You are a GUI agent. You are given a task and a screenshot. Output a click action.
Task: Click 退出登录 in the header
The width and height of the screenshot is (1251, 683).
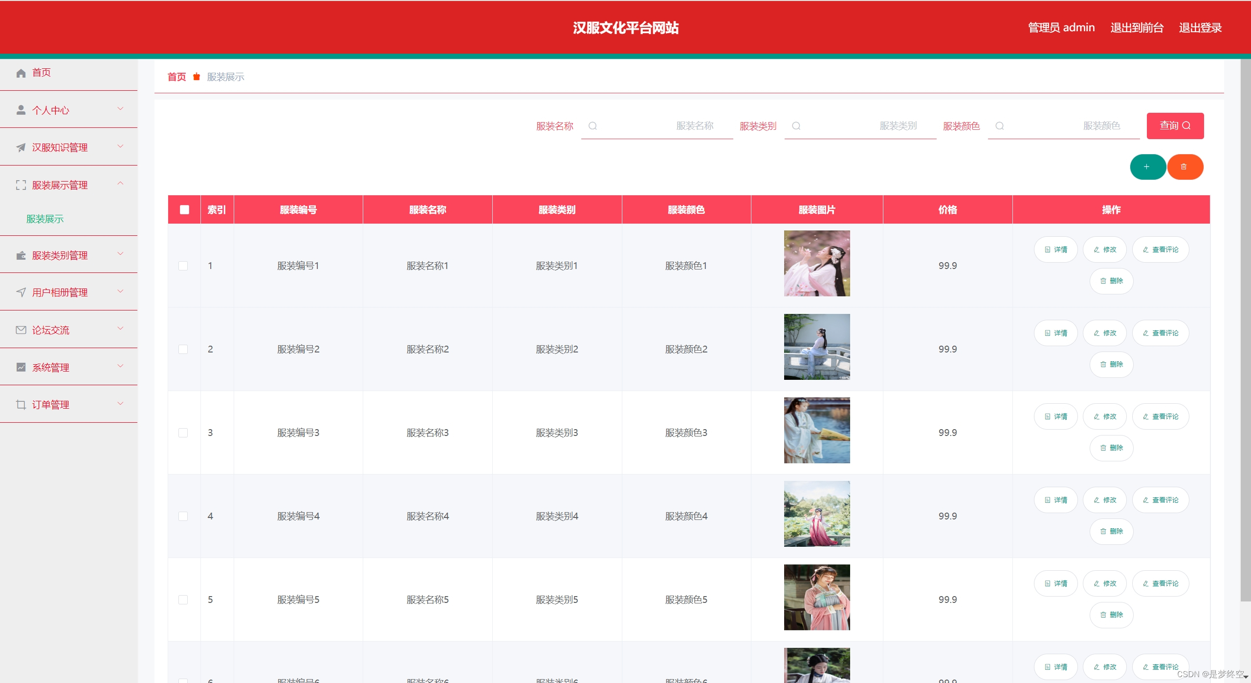coord(1200,28)
